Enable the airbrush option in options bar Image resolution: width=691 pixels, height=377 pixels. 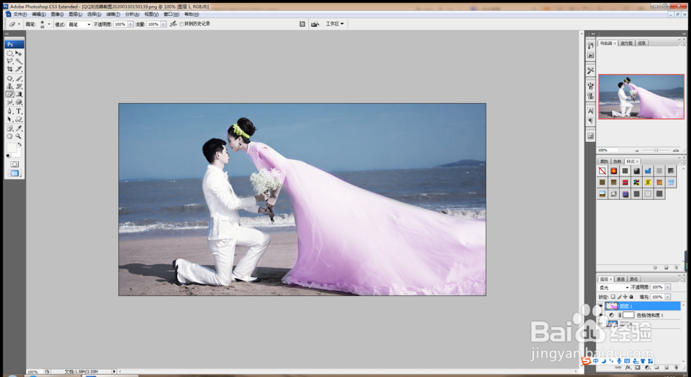coord(173,24)
